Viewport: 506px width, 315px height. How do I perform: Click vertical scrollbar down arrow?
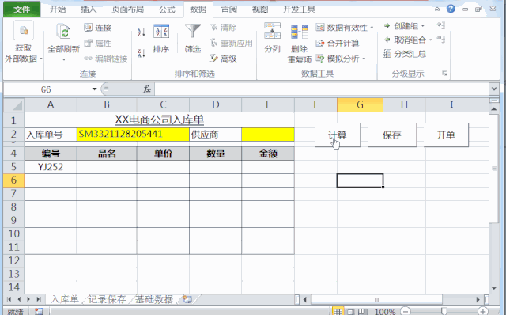[x=493, y=288]
